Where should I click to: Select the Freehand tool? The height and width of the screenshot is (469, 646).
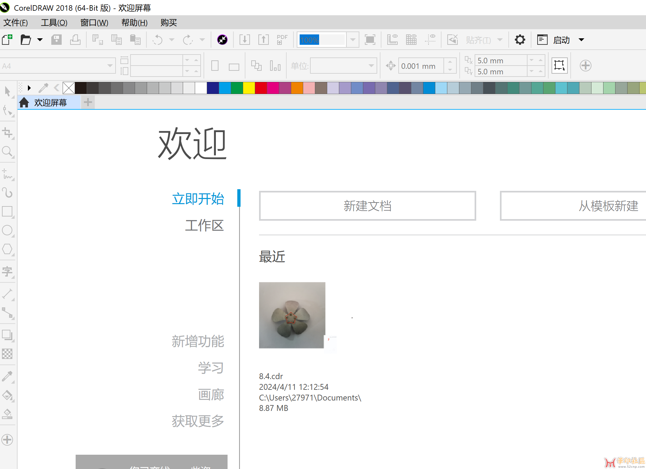point(7,174)
